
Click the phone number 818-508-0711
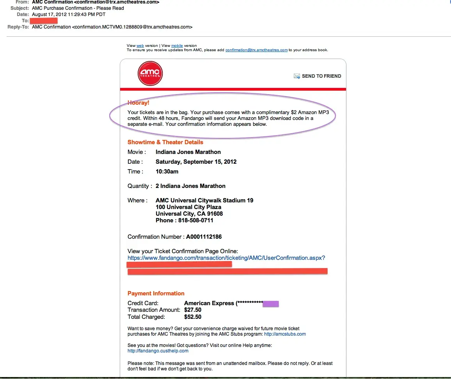pyautogui.click(x=195, y=220)
